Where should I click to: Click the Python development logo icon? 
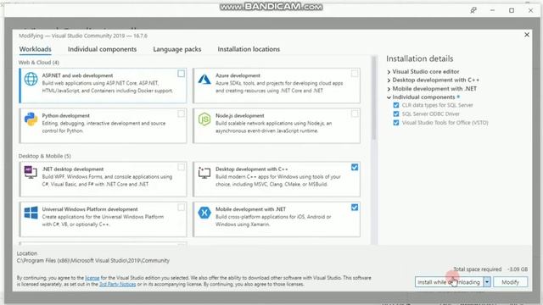point(31,119)
